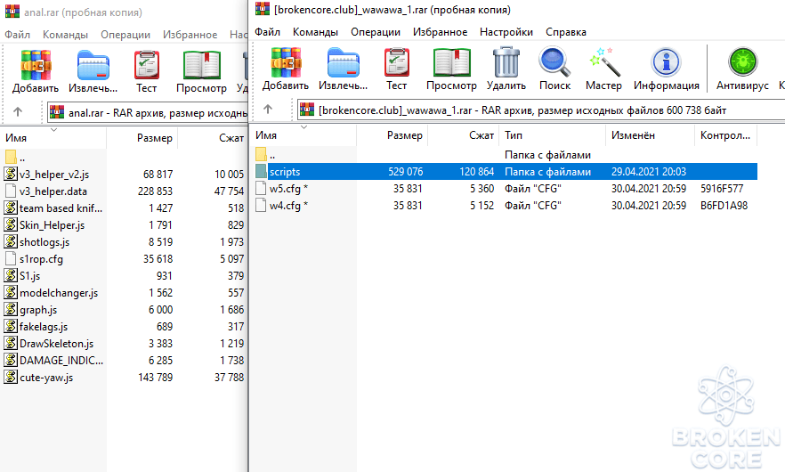Open Команды menu in brokencore window
785x472 pixels.
point(315,32)
